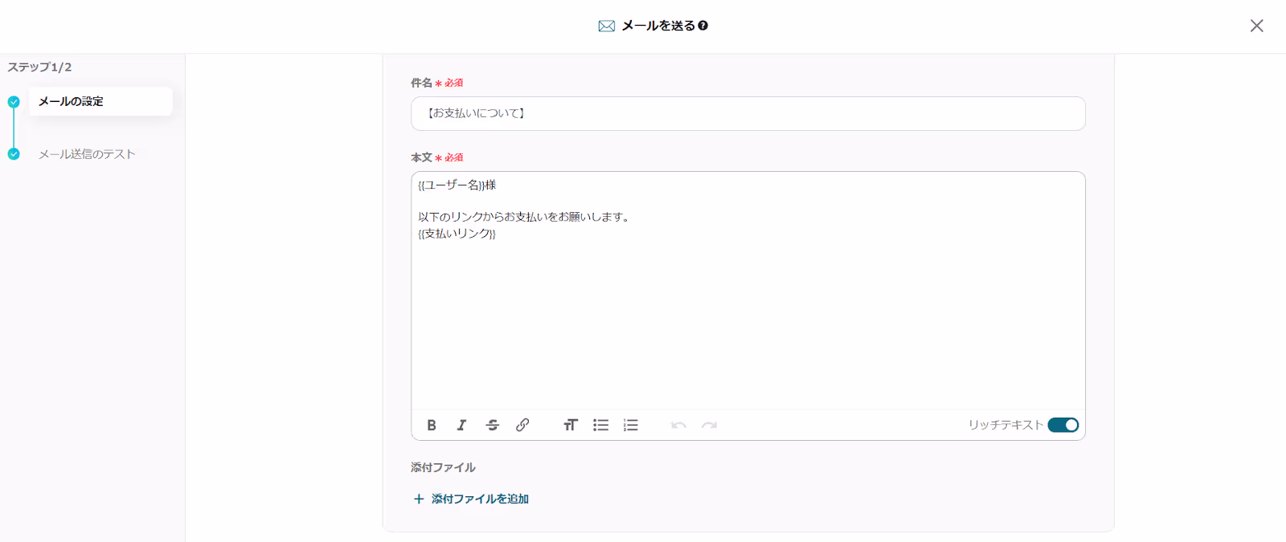The width and height of the screenshot is (1286, 542).
Task: Redo the last undone edit
Action: pos(709,425)
